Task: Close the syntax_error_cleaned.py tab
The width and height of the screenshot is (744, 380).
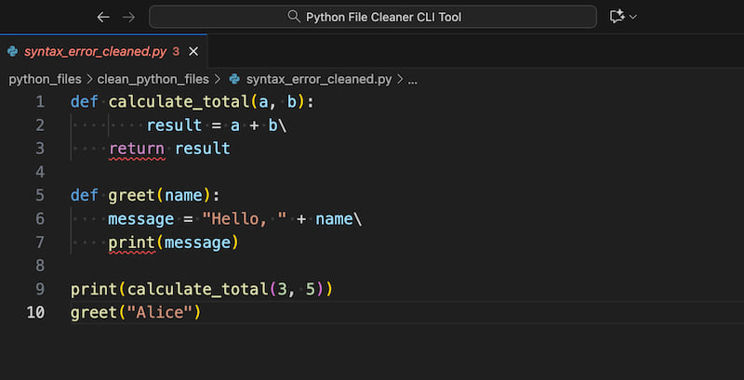Action: click(193, 52)
